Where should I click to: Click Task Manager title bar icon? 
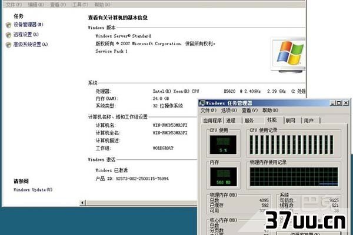tap(202, 103)
